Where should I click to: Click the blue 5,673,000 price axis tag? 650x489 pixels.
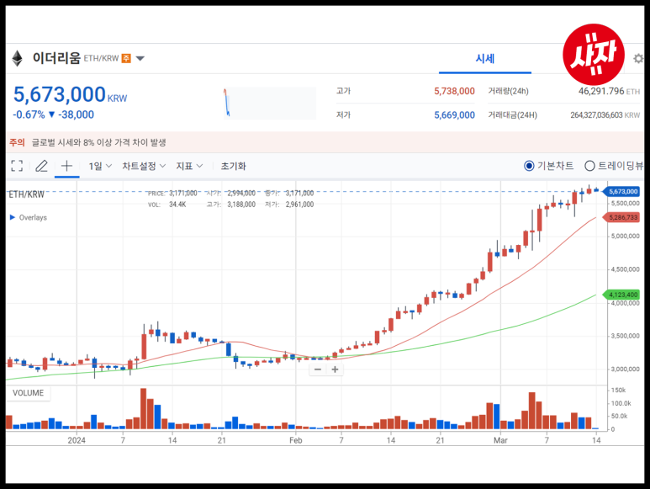click(621, 192)
